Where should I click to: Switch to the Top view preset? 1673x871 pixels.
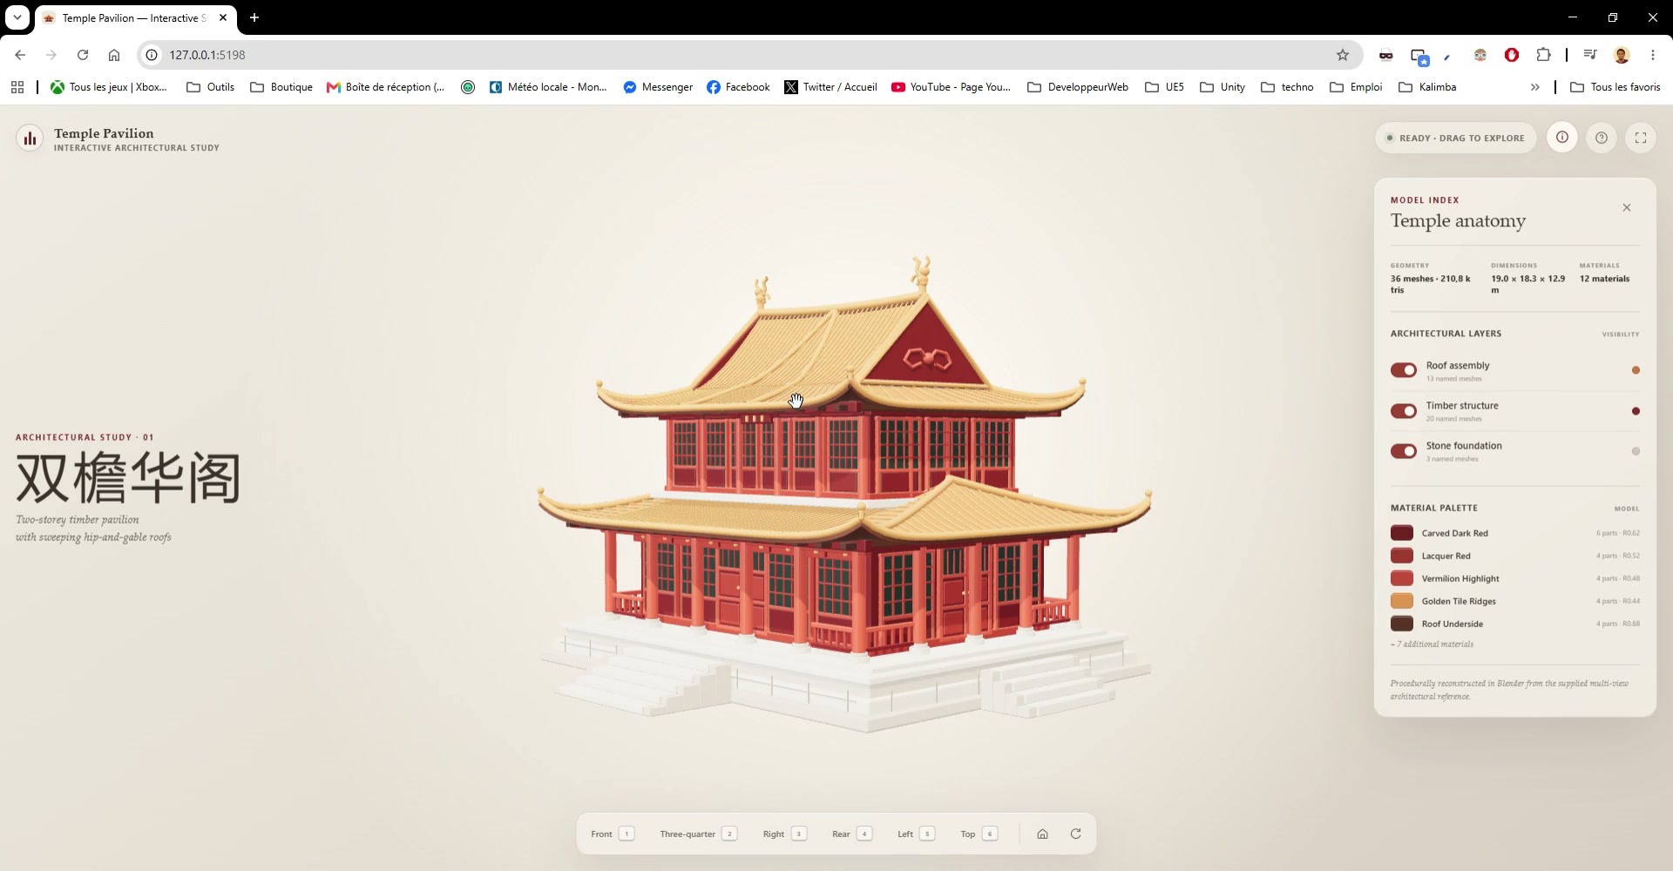(x=979, y=834)
